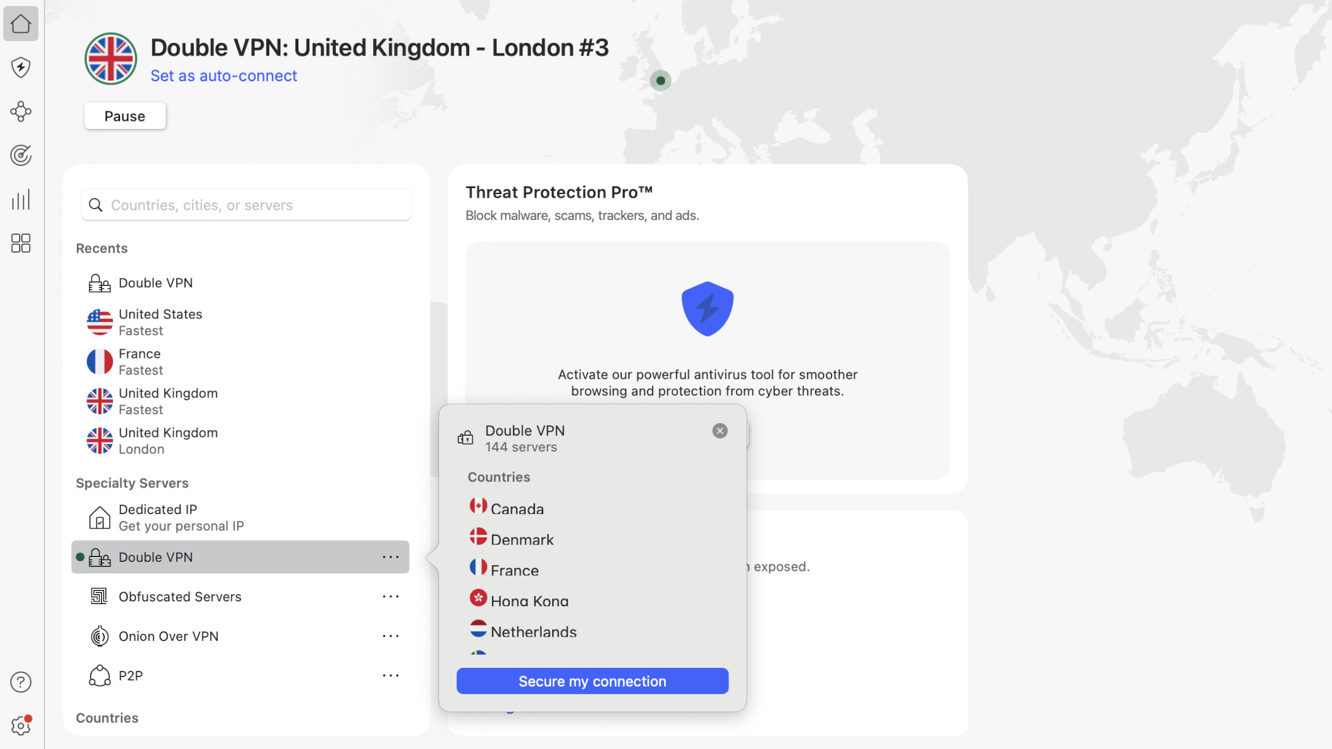The image size is (1332, 749).
Task: Close the Double VPN popup
Action: 720,431
